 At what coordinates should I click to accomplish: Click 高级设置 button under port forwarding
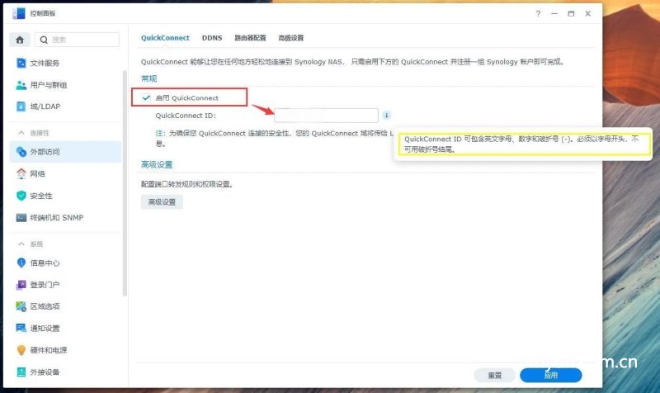[x=162, y=202]
